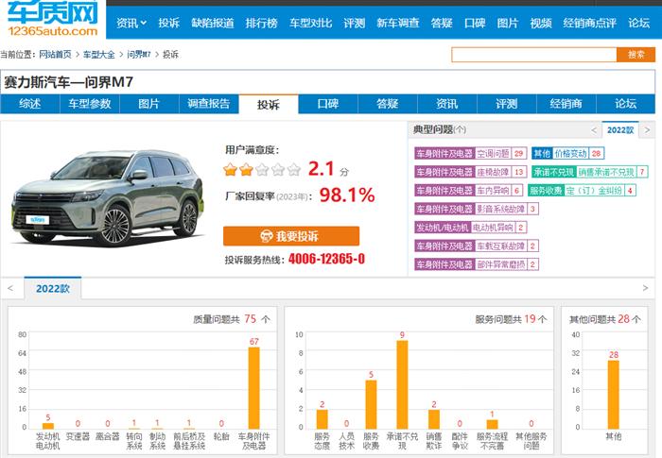
Task: Focus the site search input field
Action: tap(533, 55)
